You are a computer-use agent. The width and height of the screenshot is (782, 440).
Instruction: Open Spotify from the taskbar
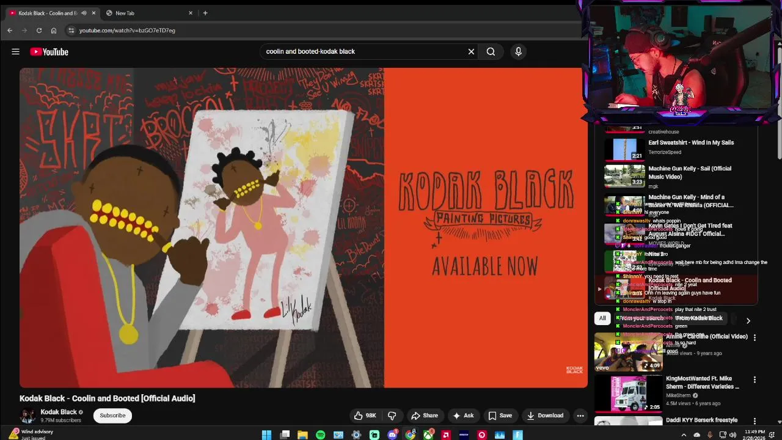(x=321, y=435)
